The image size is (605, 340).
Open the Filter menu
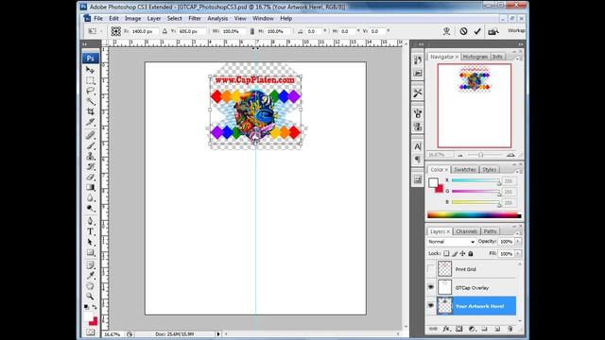pyautogui.click(x=195, y=19)
